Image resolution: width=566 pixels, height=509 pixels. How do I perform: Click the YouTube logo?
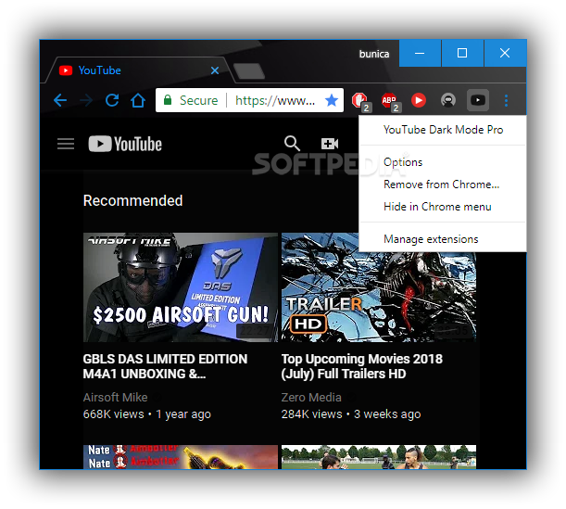coord(125,144)
